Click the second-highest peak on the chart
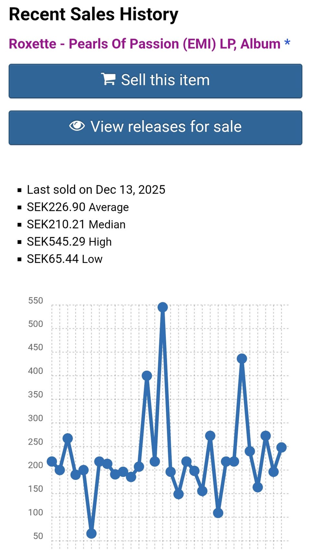The width and height of the screenshot is (311, 550). 242,359
